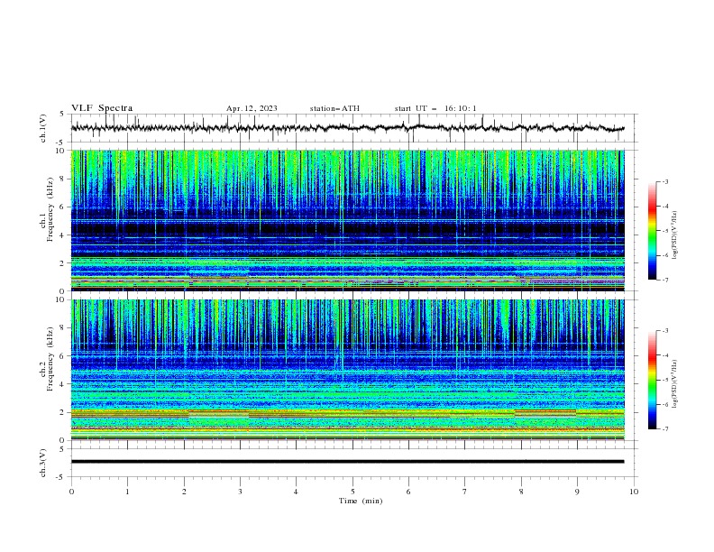Click the -7 label on ch.1 color bar

click(x=664, y=280)
